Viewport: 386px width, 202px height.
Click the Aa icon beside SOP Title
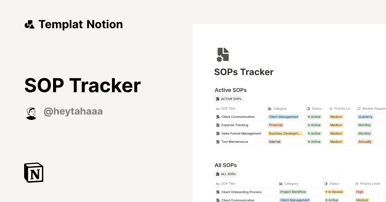(x=217, y=109)
